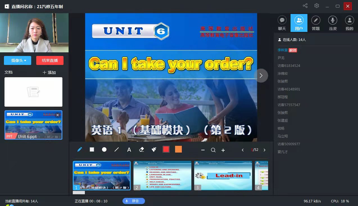
Task: Open the 连麦 microphone tab
Action: tap(333, 23)
